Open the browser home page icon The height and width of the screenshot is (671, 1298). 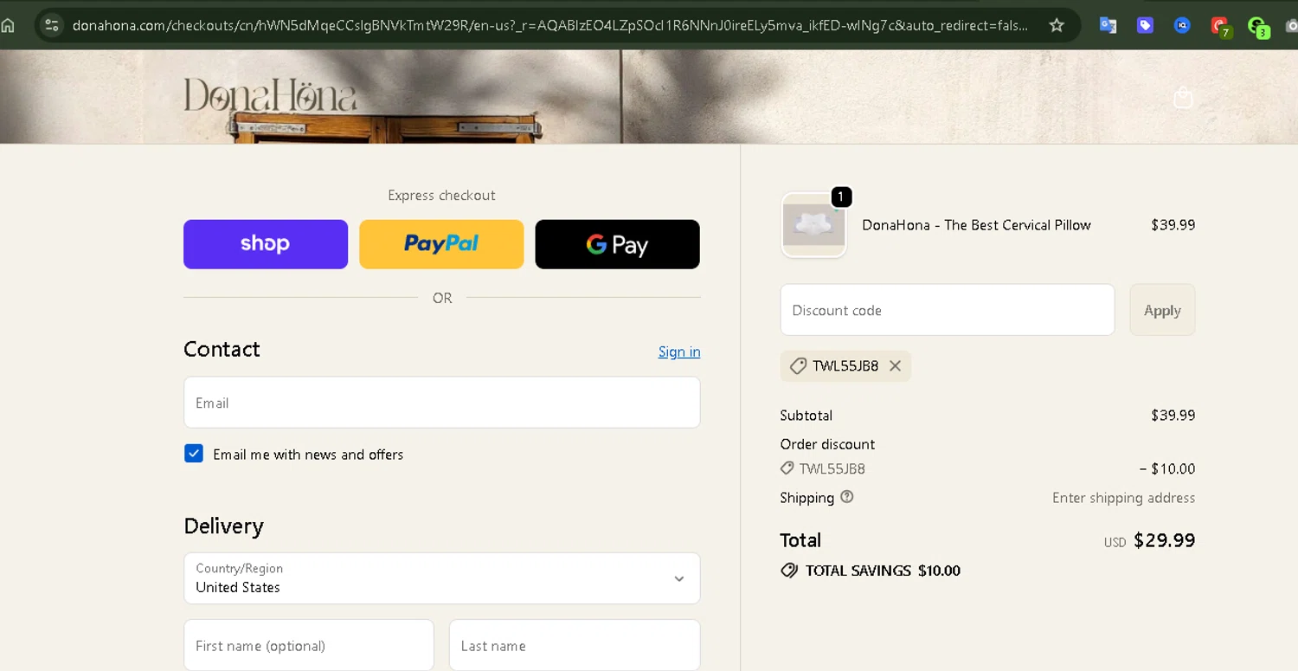pyautogui.click(x=8, y=25)
